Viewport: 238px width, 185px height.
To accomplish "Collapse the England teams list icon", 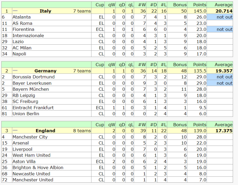I will [x=15, y=131].
